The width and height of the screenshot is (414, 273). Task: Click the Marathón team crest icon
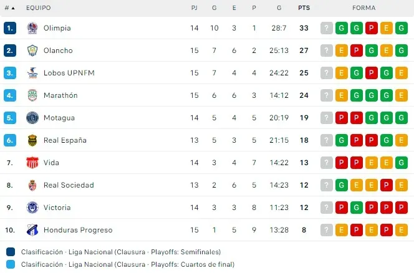click(x=32, y=95)
